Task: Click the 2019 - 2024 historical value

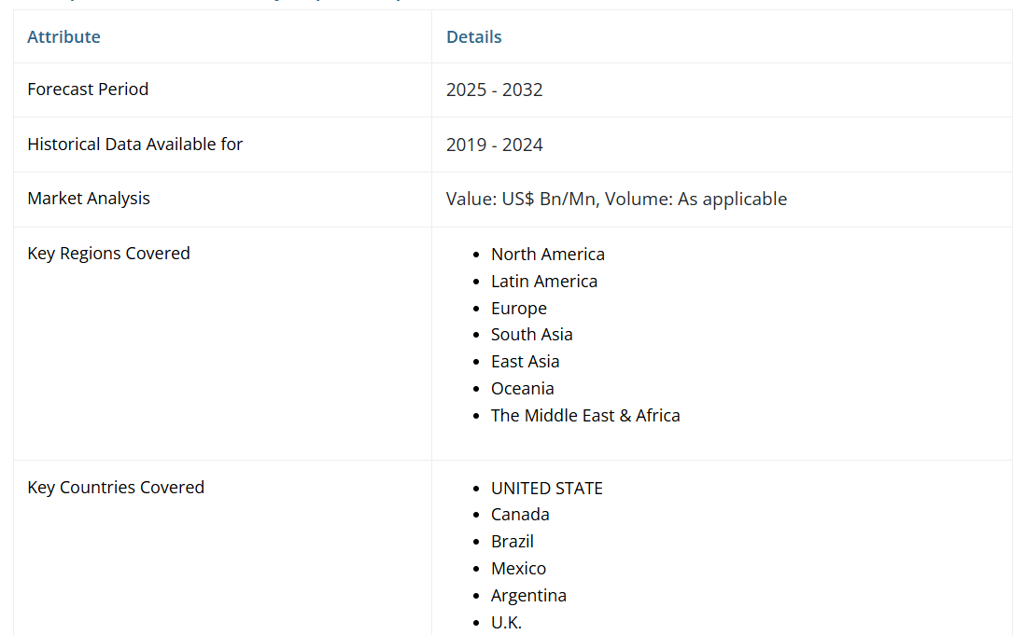Action: 494,145
